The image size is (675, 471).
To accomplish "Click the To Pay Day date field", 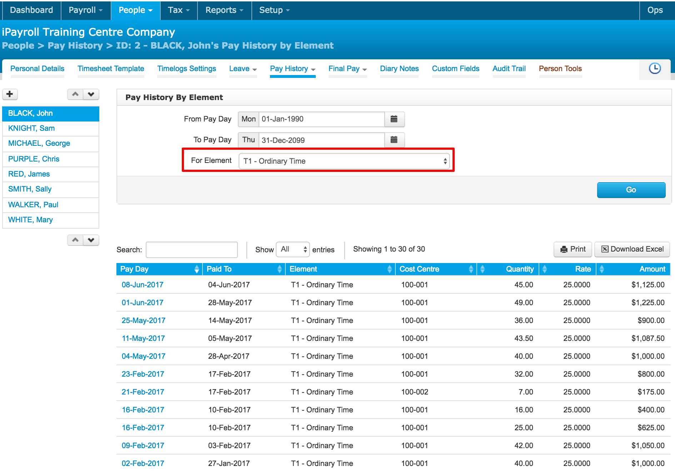I will coord(321,140).
